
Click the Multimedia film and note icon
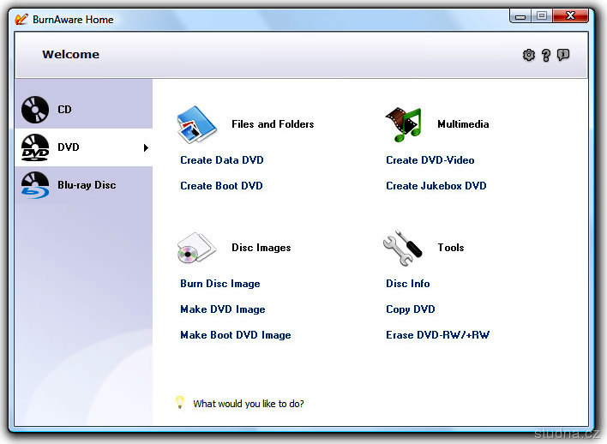tap(403, 124)
